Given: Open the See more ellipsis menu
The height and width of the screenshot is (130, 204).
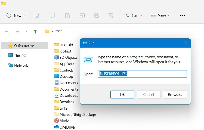Looking at the screenshot, I should click(183, 15).
